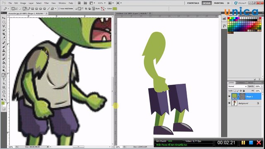The image size is (265, 149).
Task: Select the Paint Bucket tool
Action: click(4, 63)
